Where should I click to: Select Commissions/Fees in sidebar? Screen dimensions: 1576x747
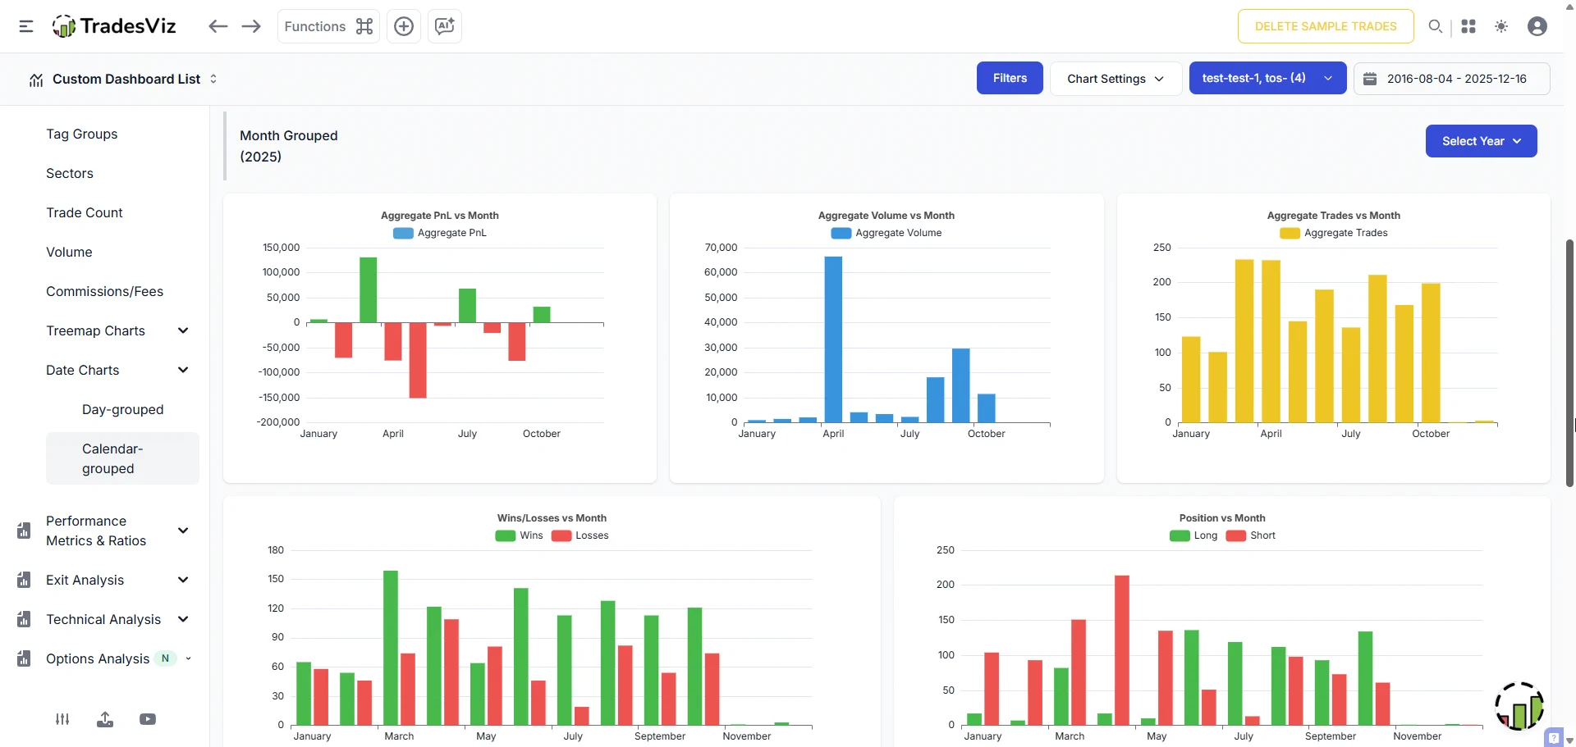point(104,291)
